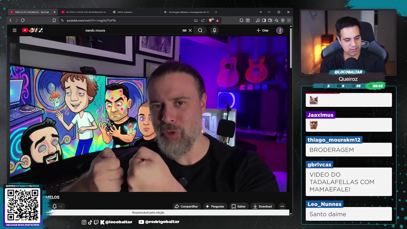Go to YouTube home via the logo
Image resolution: width=407 pixels, height=229 pixels.
pos(32,30)
